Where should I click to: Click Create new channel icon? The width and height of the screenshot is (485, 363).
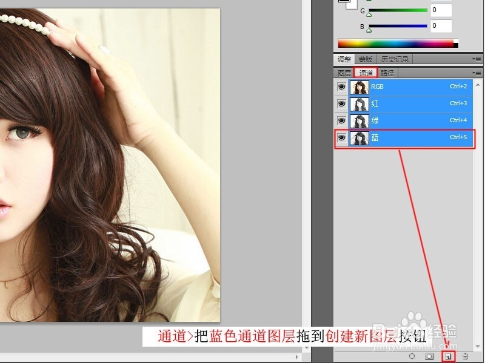tap(448, 357)
